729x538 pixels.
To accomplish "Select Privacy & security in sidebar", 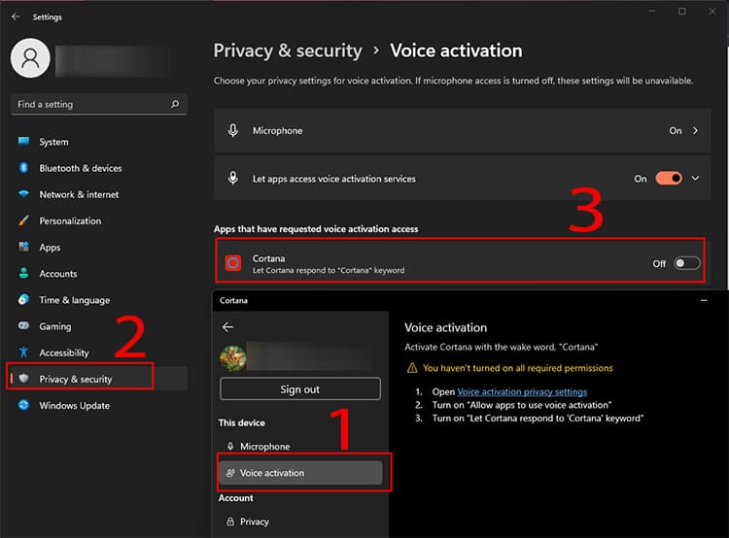I will point(97,379).
